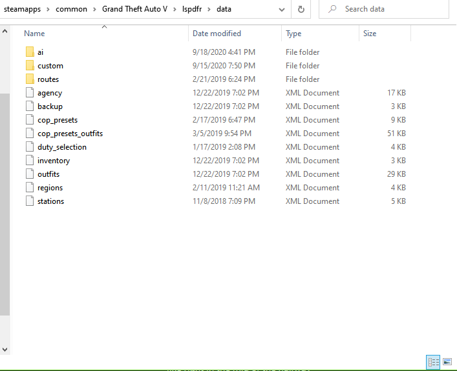Expand chevron after steamapps breadcrumb

pos(48,10)
